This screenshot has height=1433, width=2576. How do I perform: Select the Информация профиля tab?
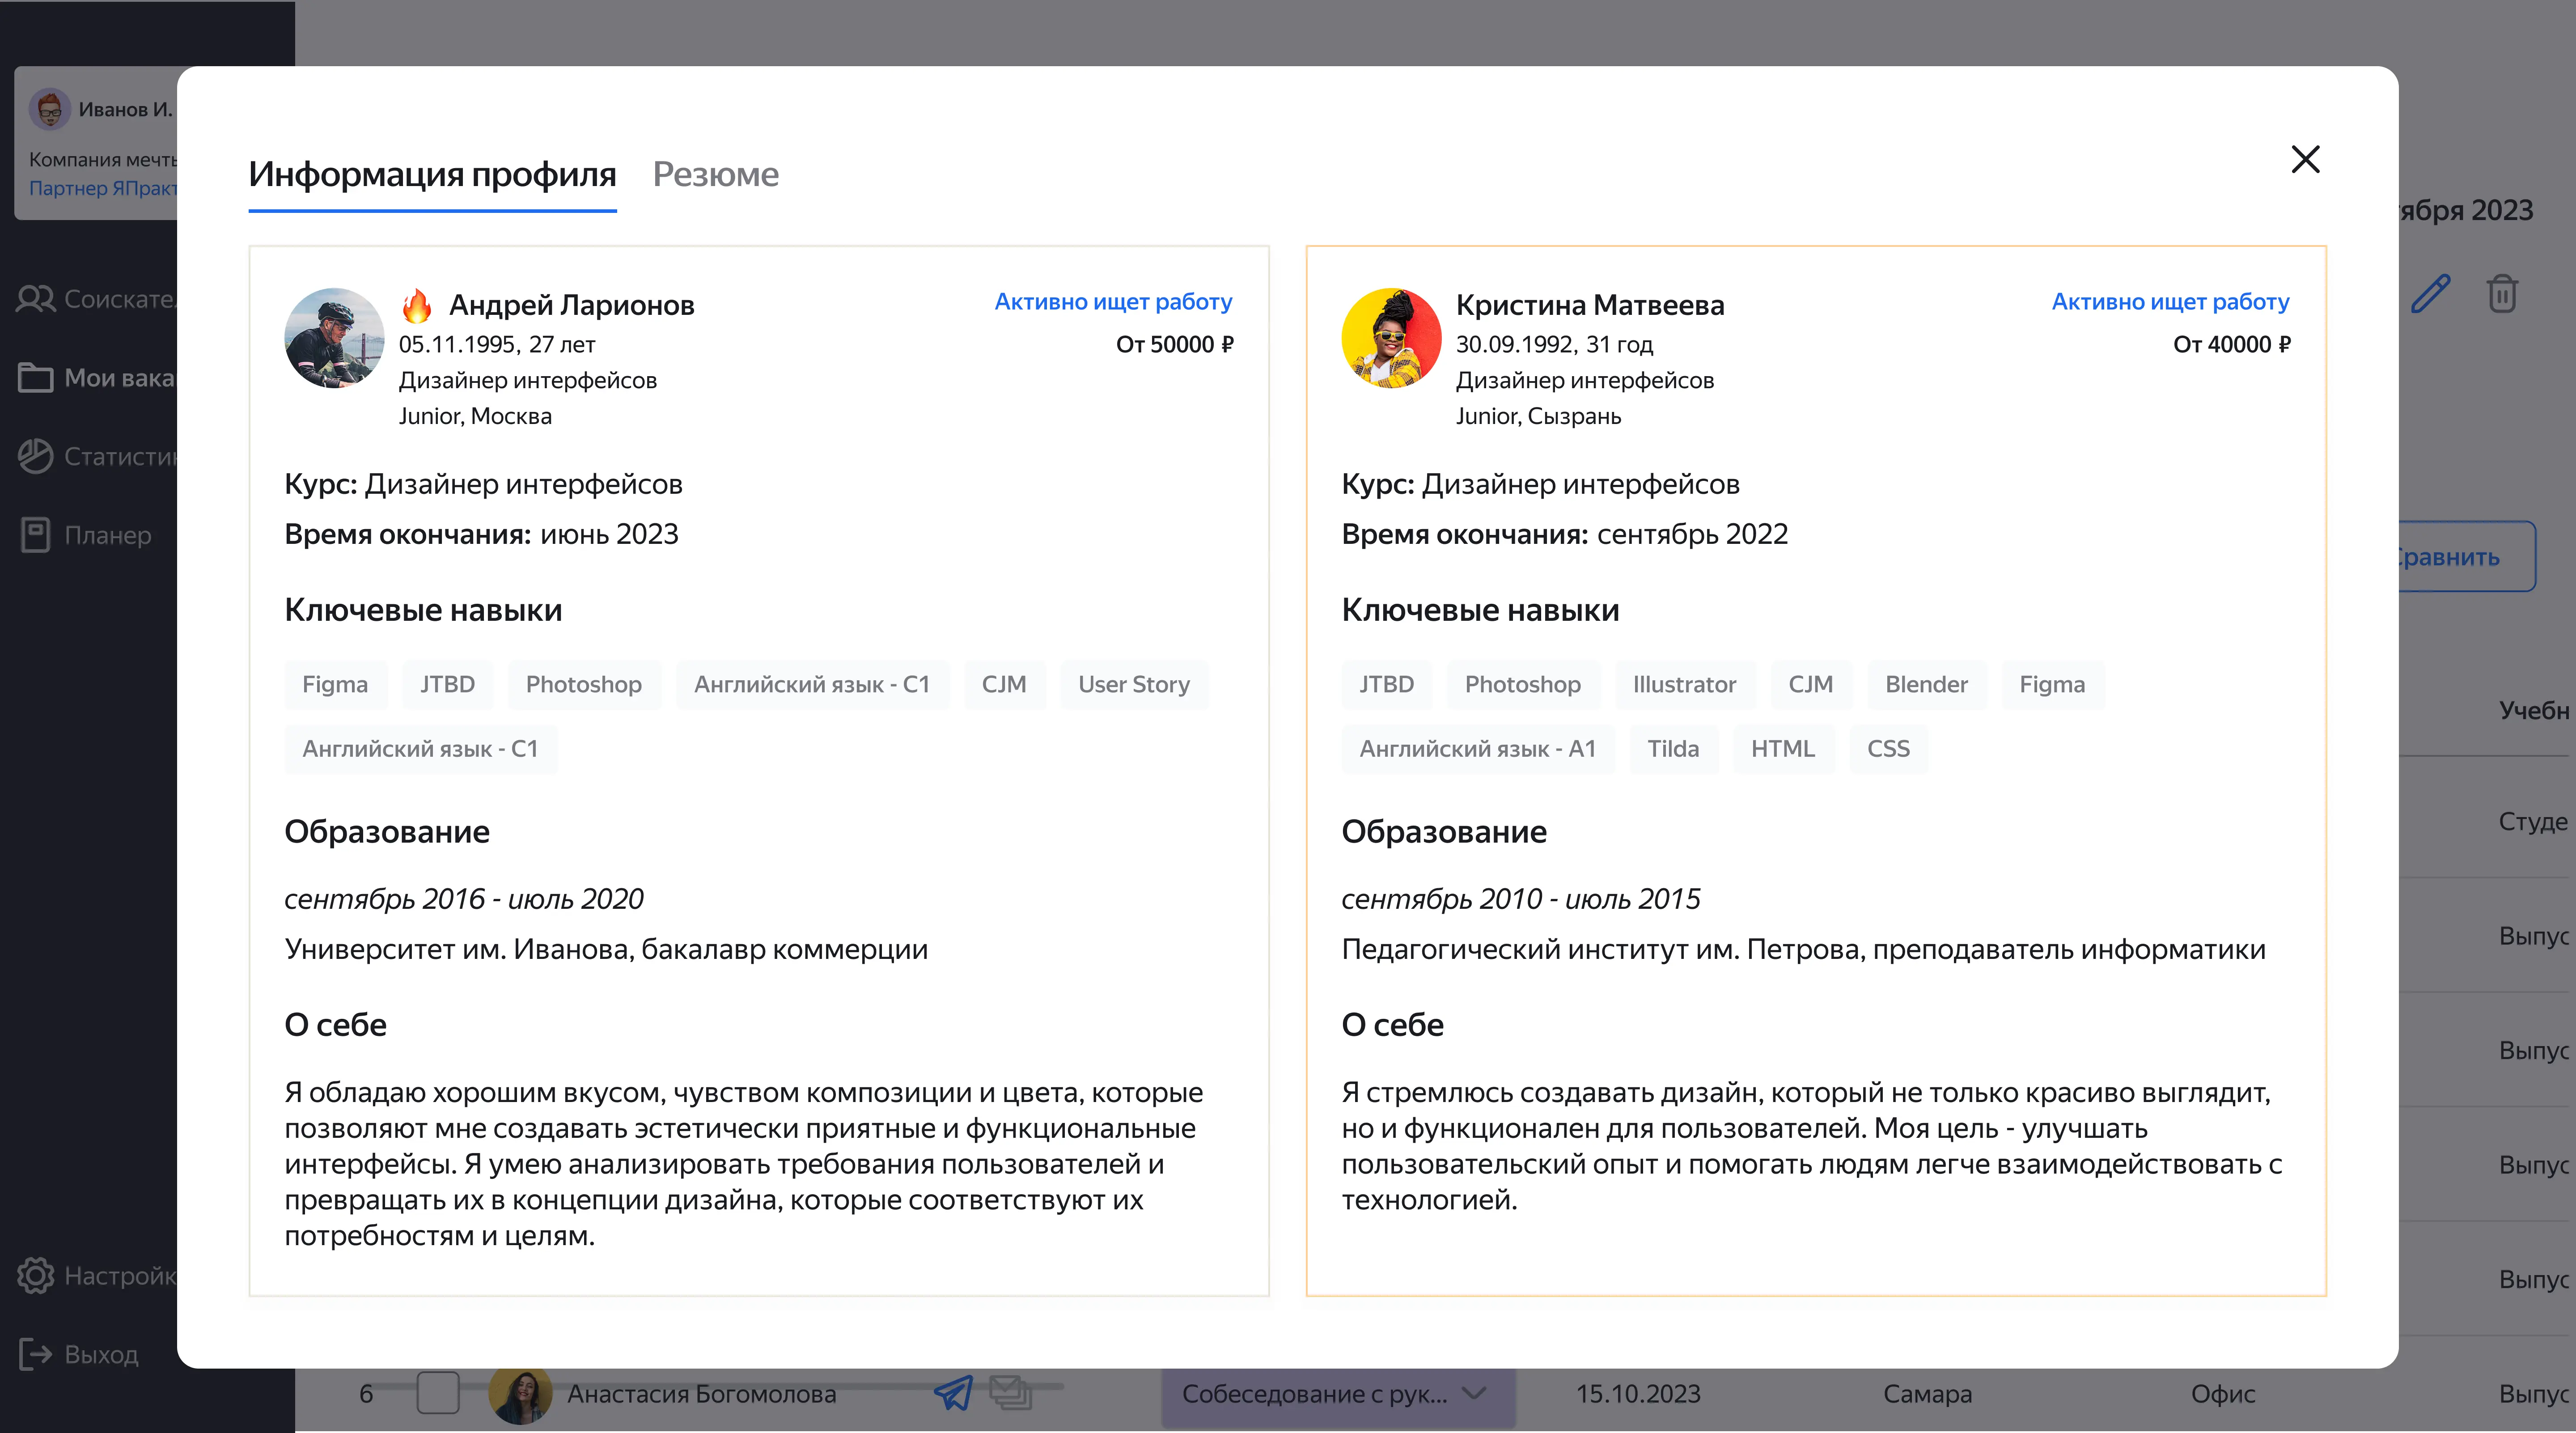point(432,174)
